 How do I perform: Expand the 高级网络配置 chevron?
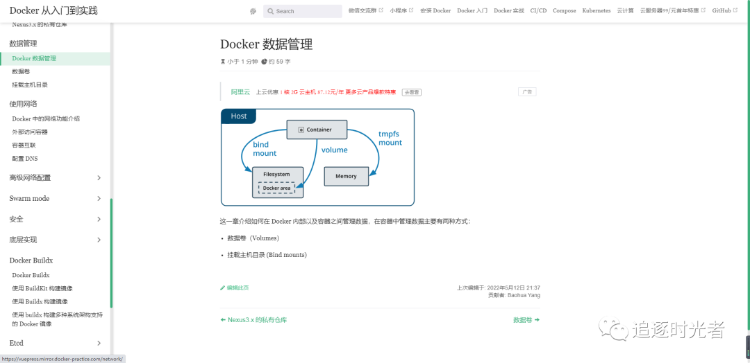point(99,178)
